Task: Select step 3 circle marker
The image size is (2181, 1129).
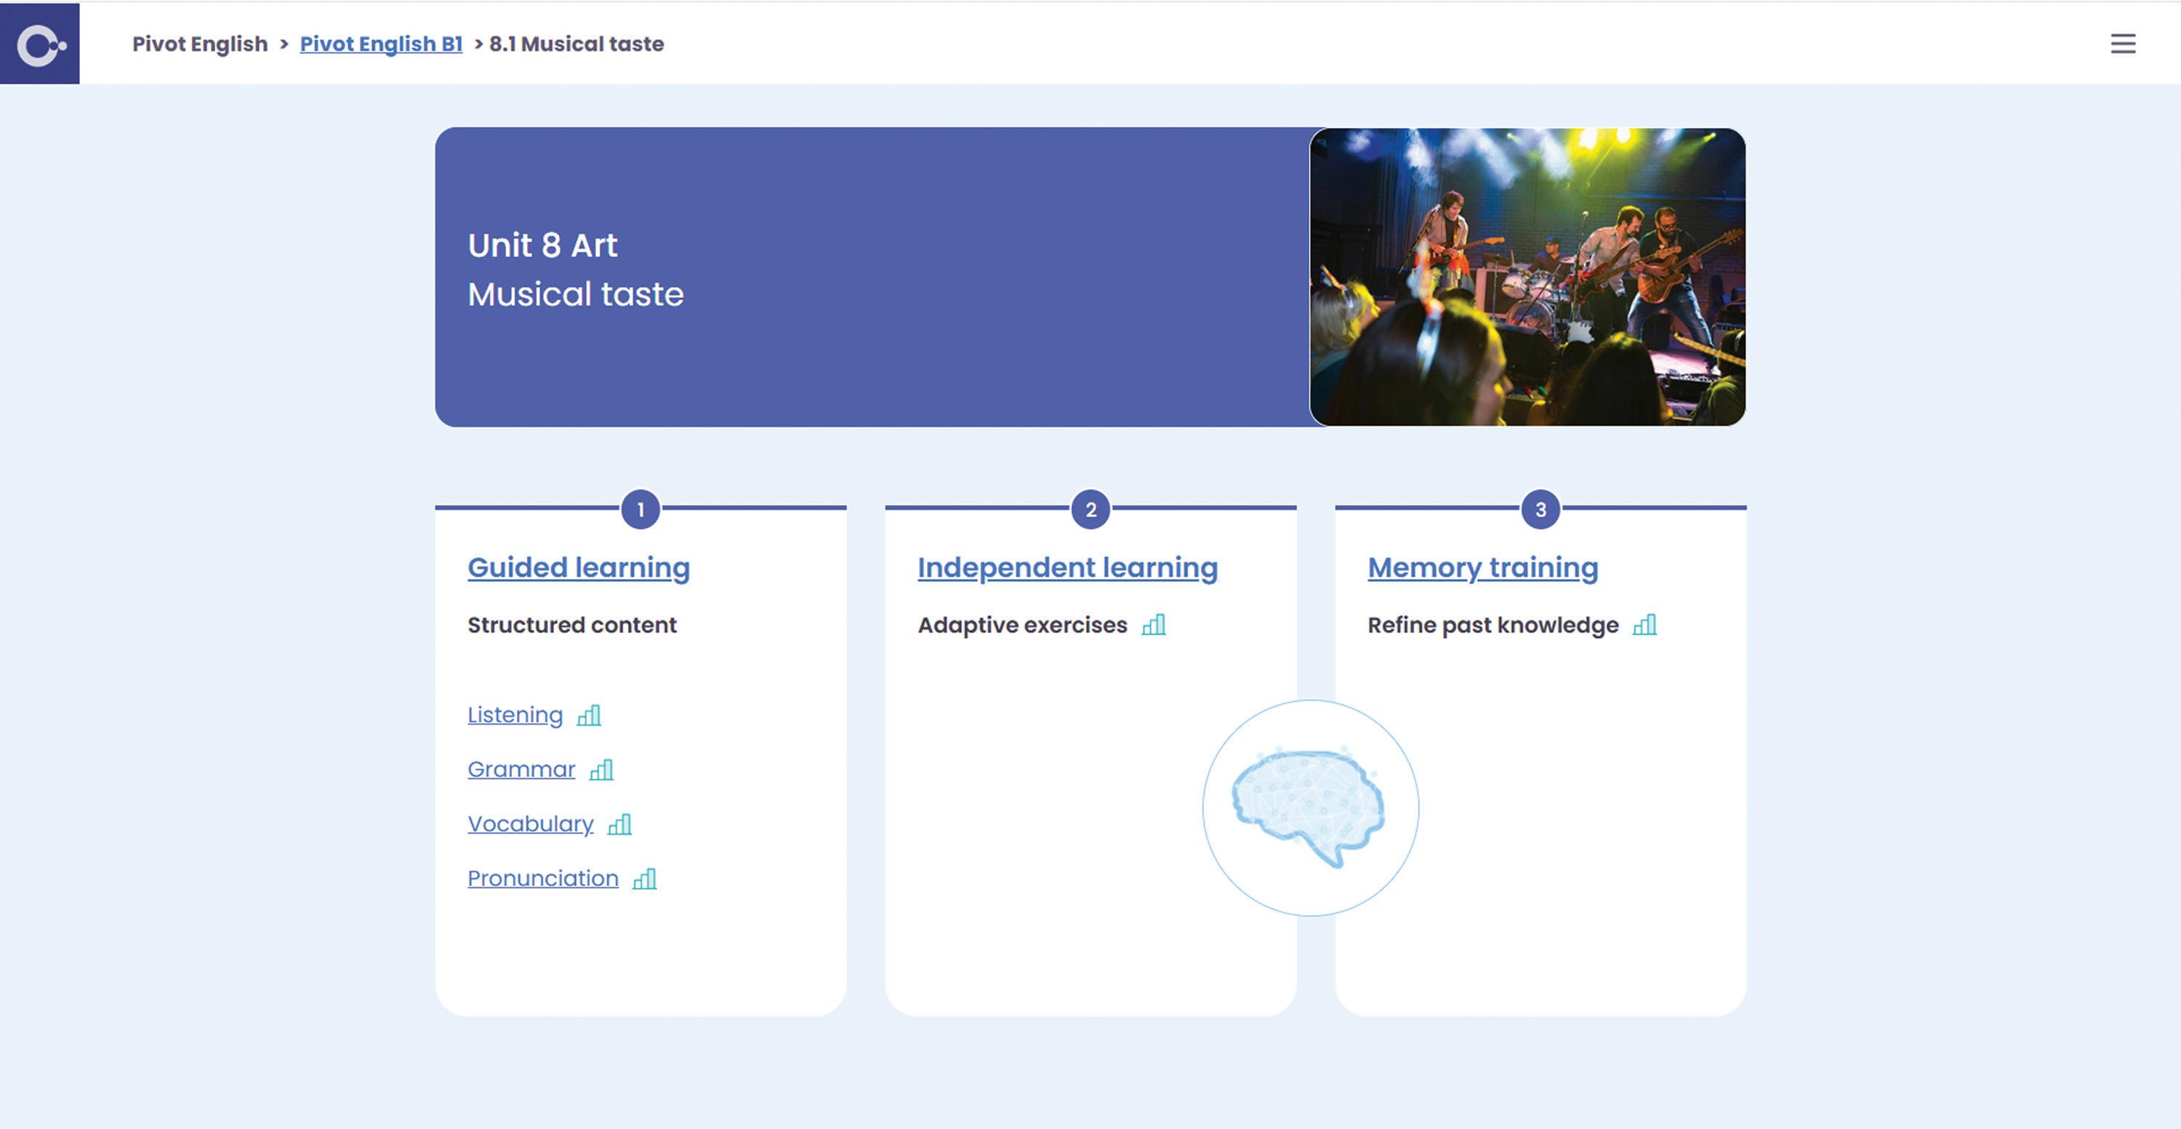Action: pyautogui.click(x=1540, y=509)
